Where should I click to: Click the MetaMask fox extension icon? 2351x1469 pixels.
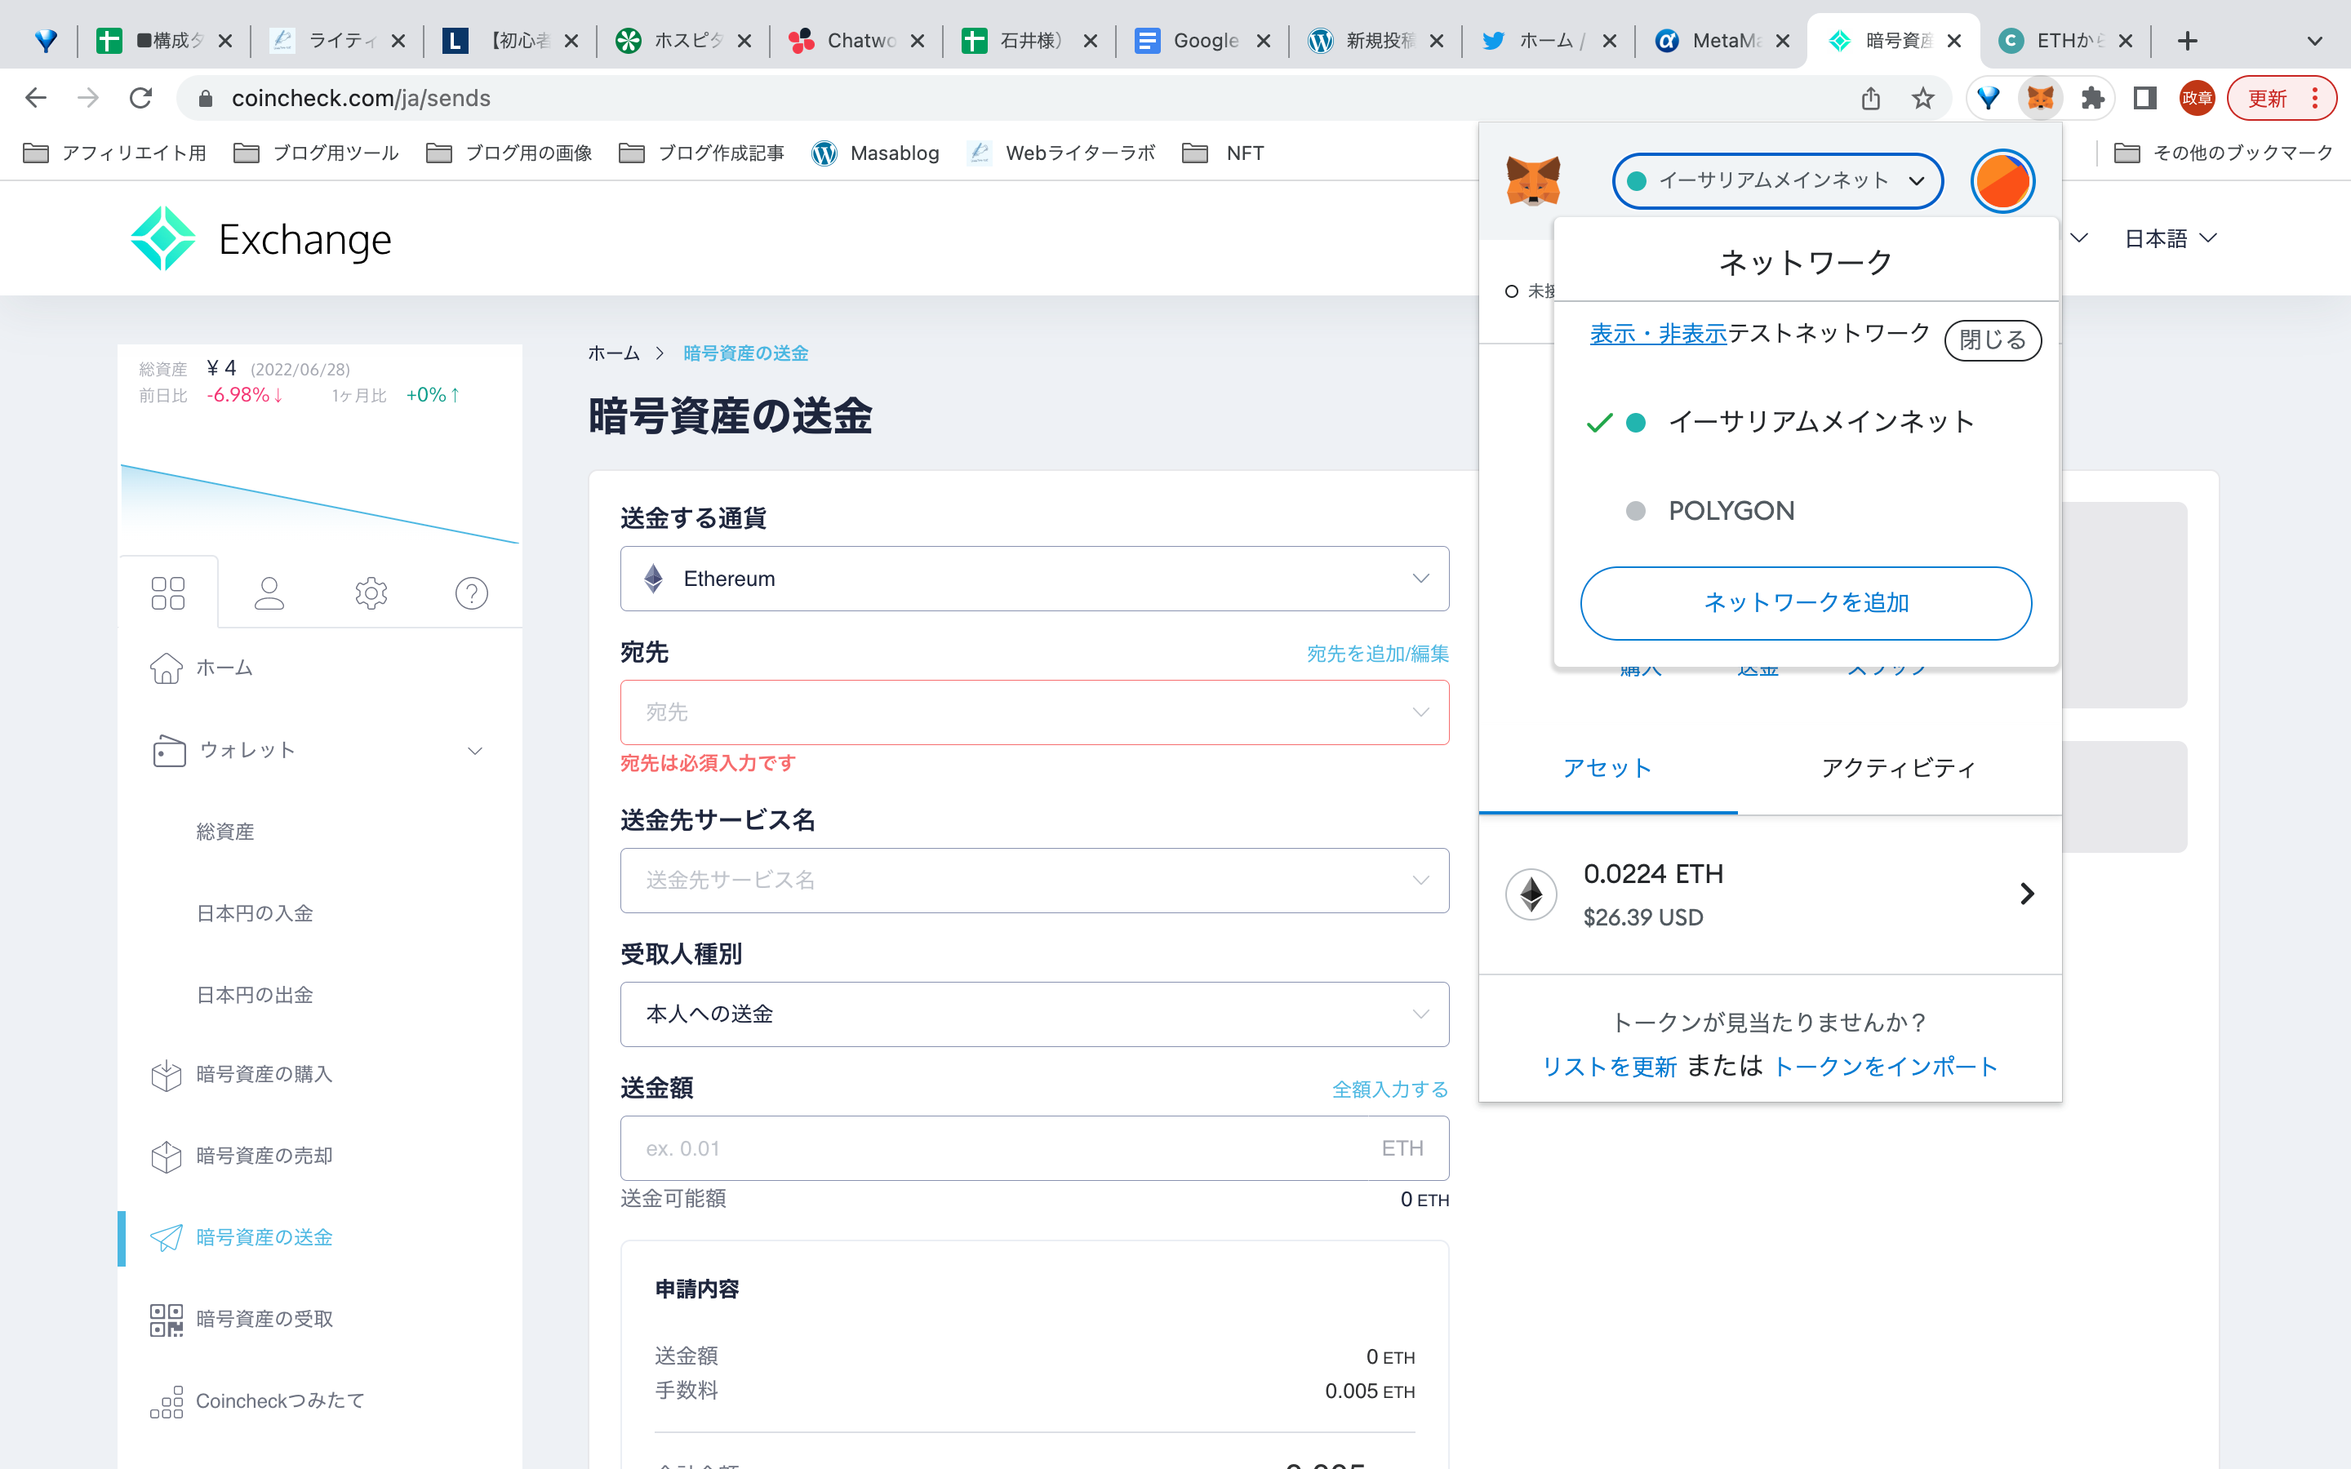tap(2039, 98)
